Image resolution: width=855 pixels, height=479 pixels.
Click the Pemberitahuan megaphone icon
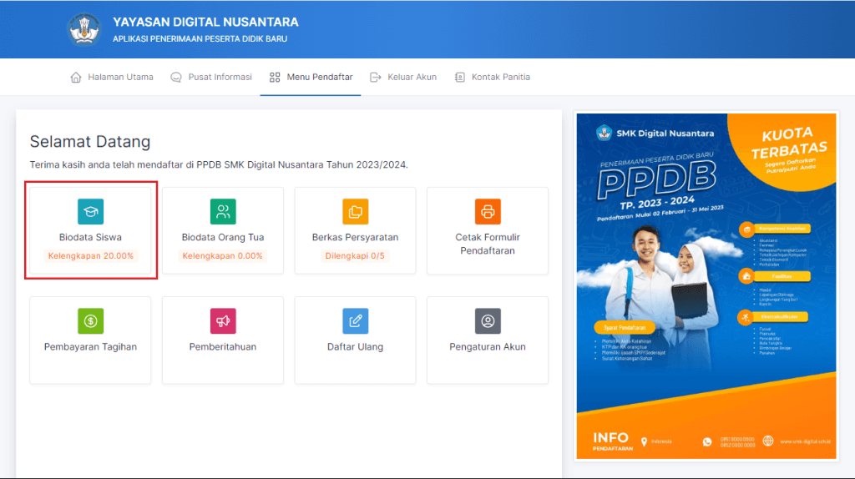[223, 321]
